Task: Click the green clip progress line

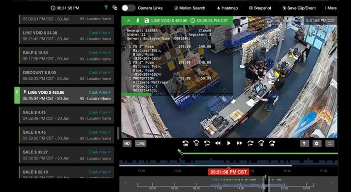Action: 260,153
